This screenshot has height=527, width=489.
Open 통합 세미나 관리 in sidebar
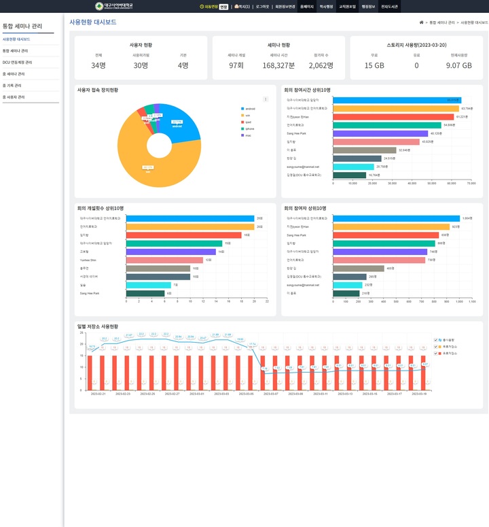[16, 51]
